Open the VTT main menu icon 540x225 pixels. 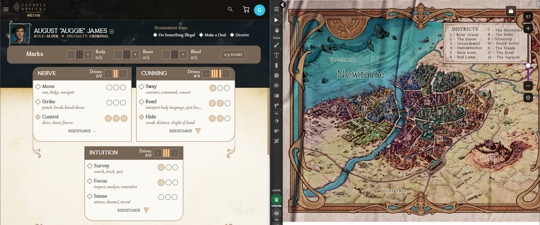(x=276, y=9)
